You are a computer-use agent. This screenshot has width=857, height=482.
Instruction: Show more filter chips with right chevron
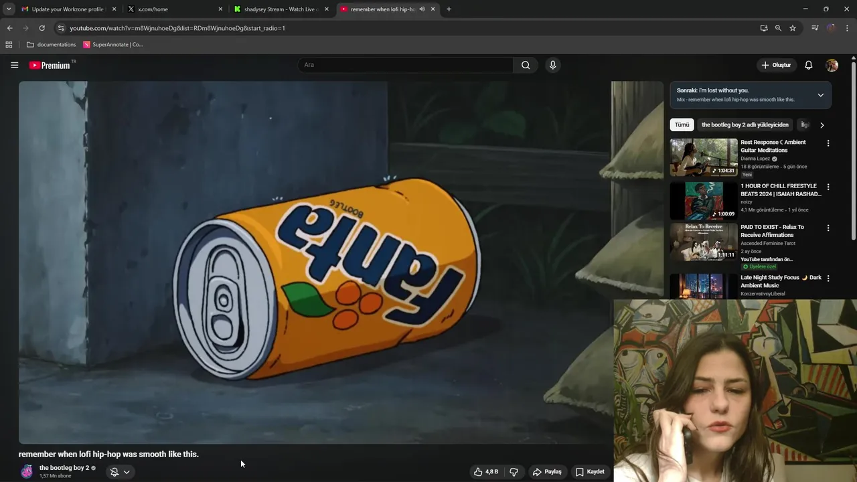point(822,125)
